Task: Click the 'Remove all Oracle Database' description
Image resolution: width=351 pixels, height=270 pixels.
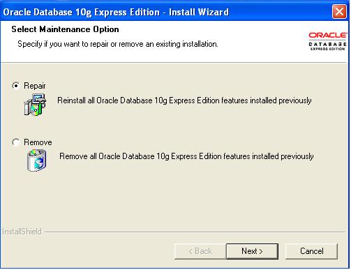Action: tap(186, 156)
